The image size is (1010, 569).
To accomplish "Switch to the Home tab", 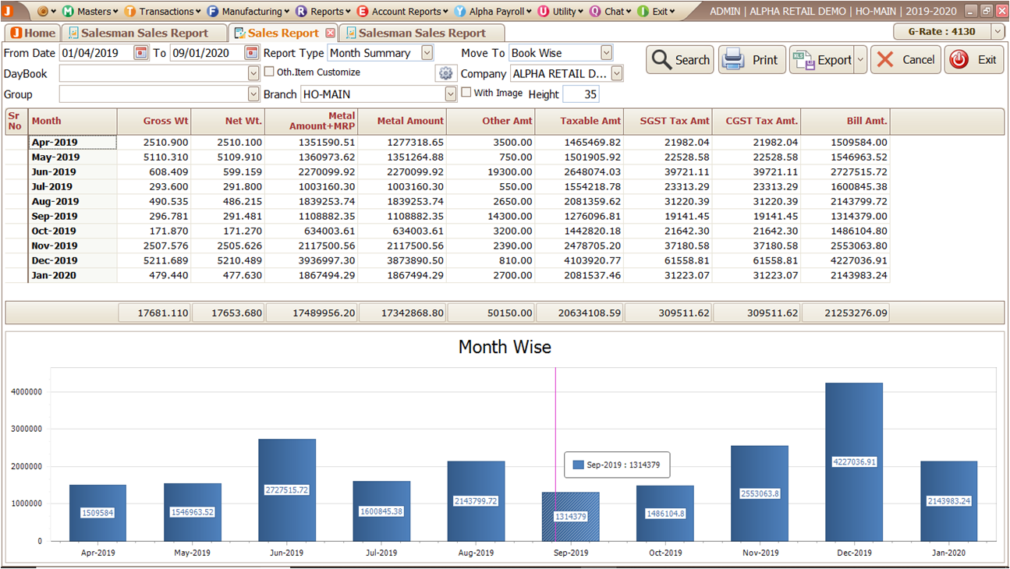I will (x=34, y=33).
